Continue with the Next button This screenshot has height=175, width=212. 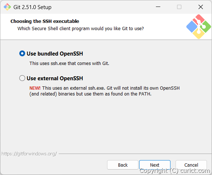click(x=155, y=165)
